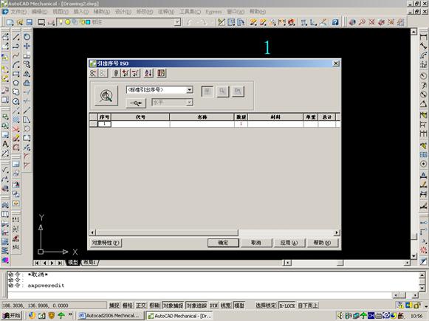Select the Arc tool in left toolbar
The image size is (429, 321).
click(16, 64)
